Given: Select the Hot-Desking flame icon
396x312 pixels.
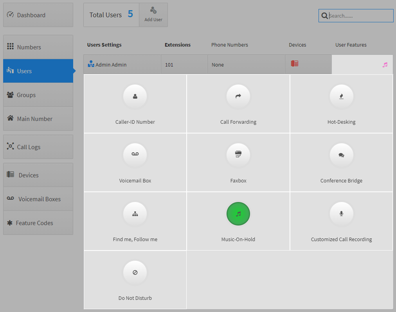Looking at the screenshot, I should (x=342, y=96).
